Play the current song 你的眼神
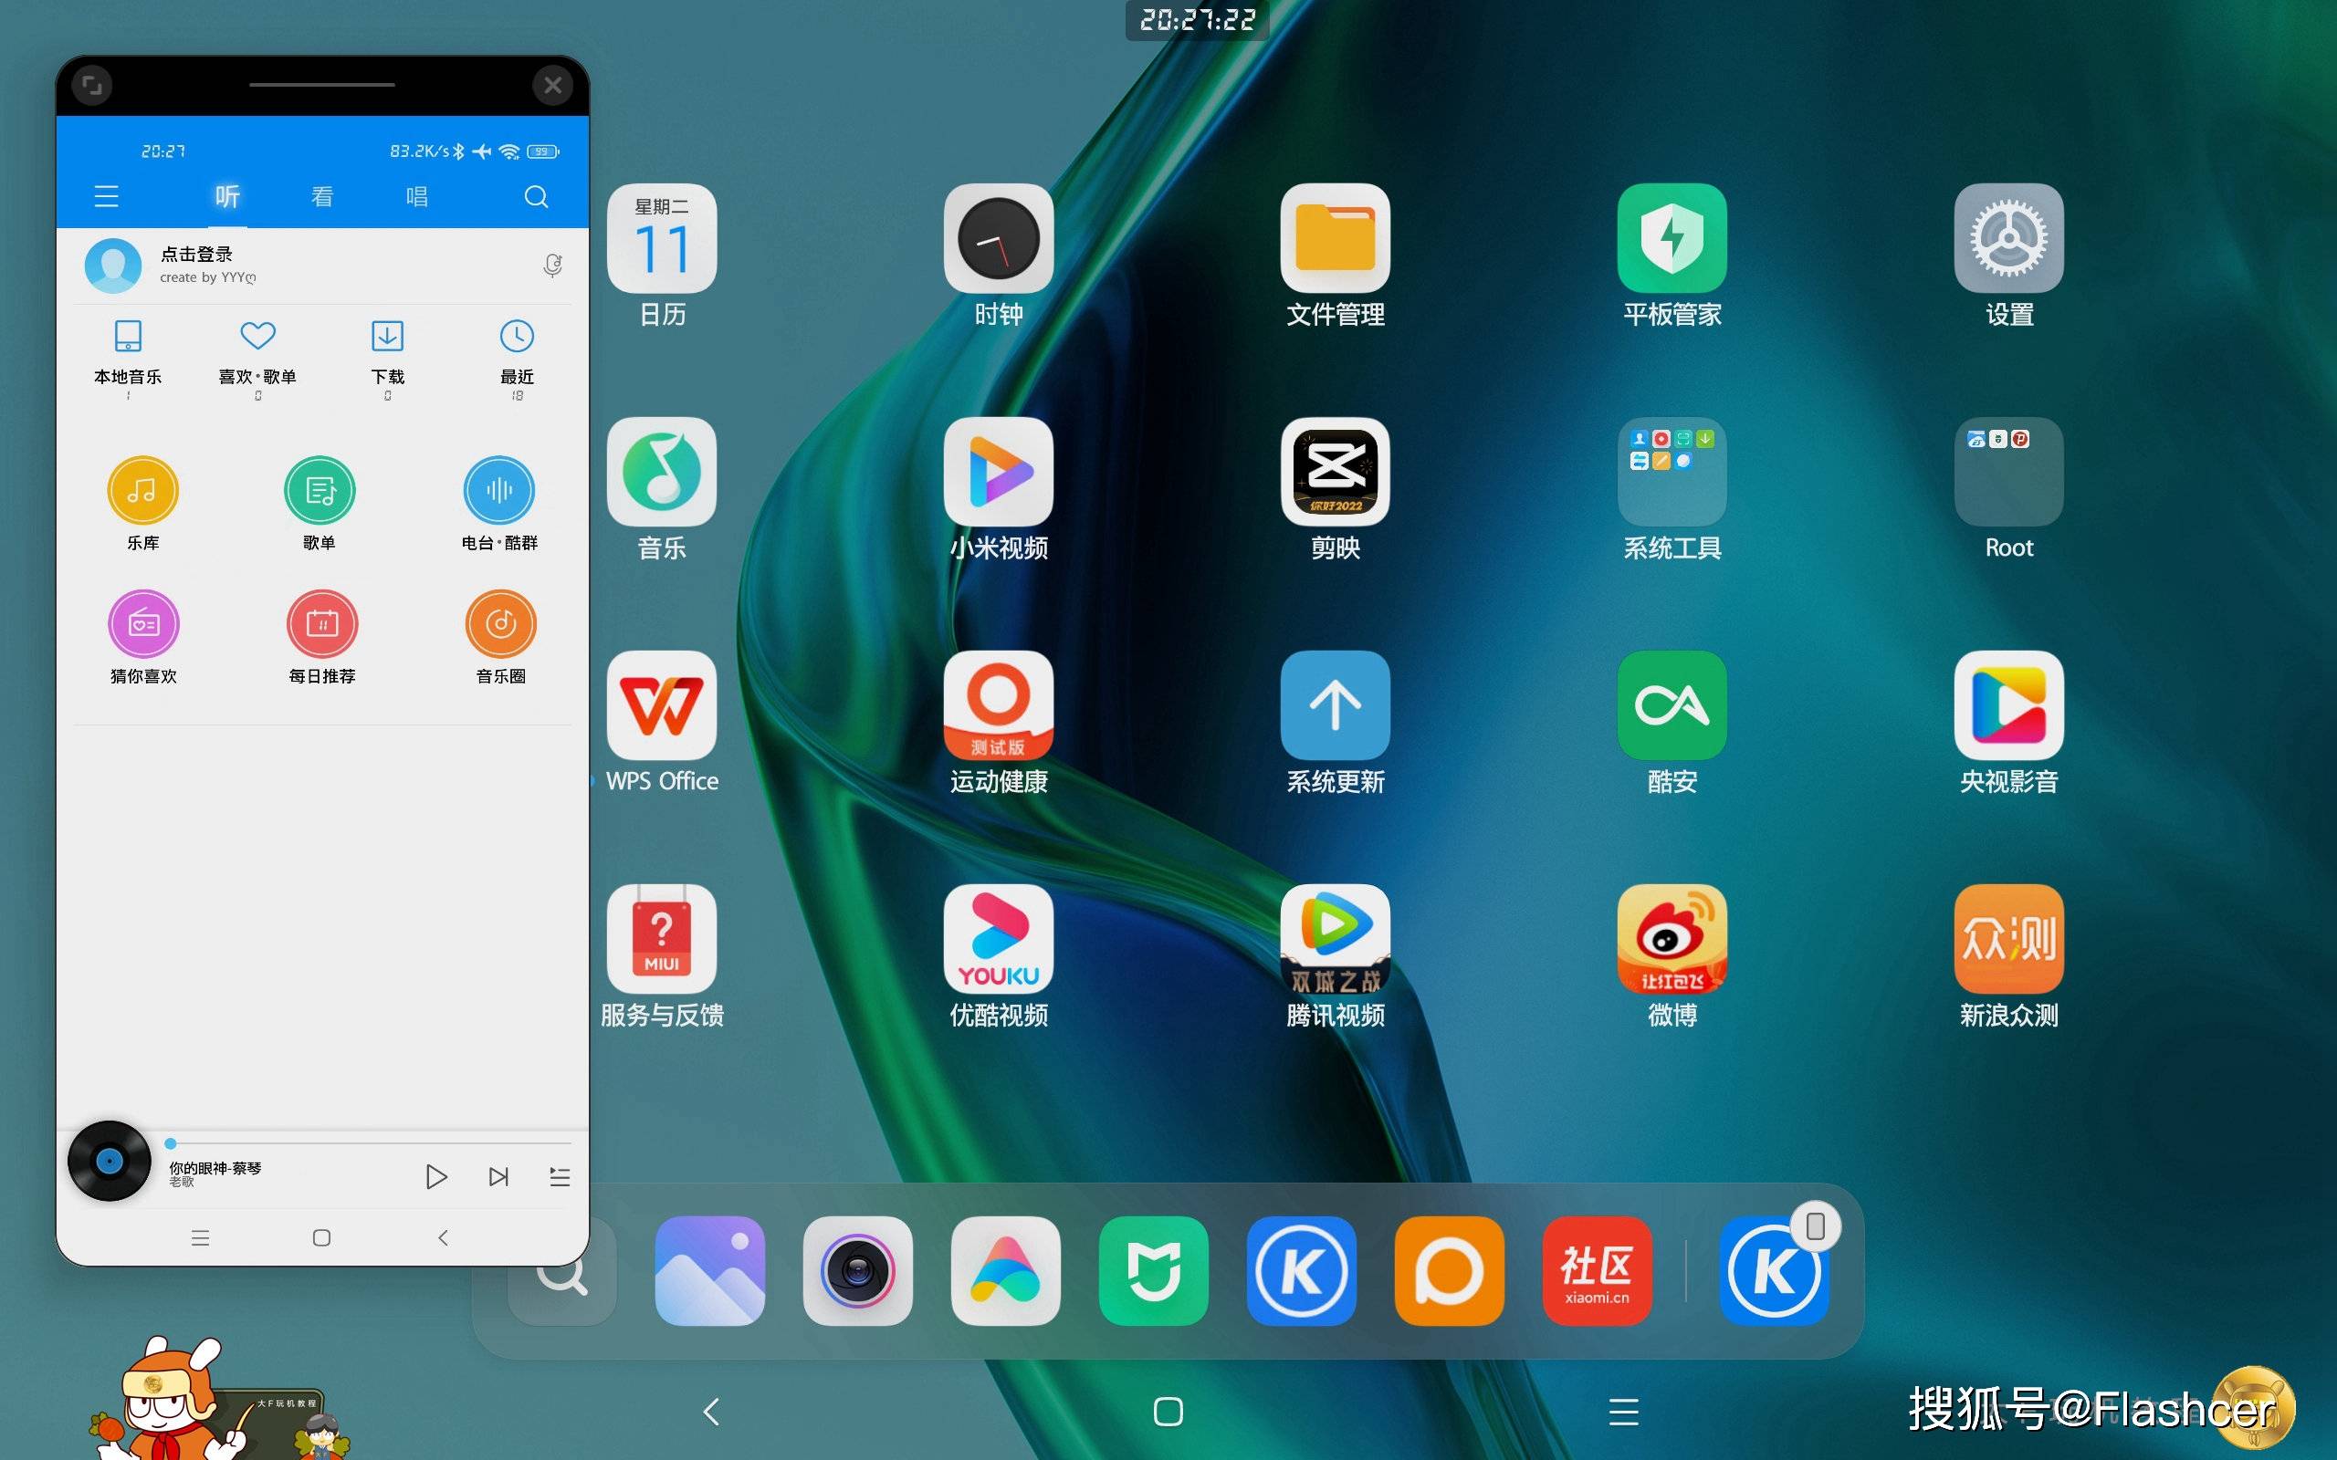This screenshot has height=1460, width=2337. click(435, 1176)
